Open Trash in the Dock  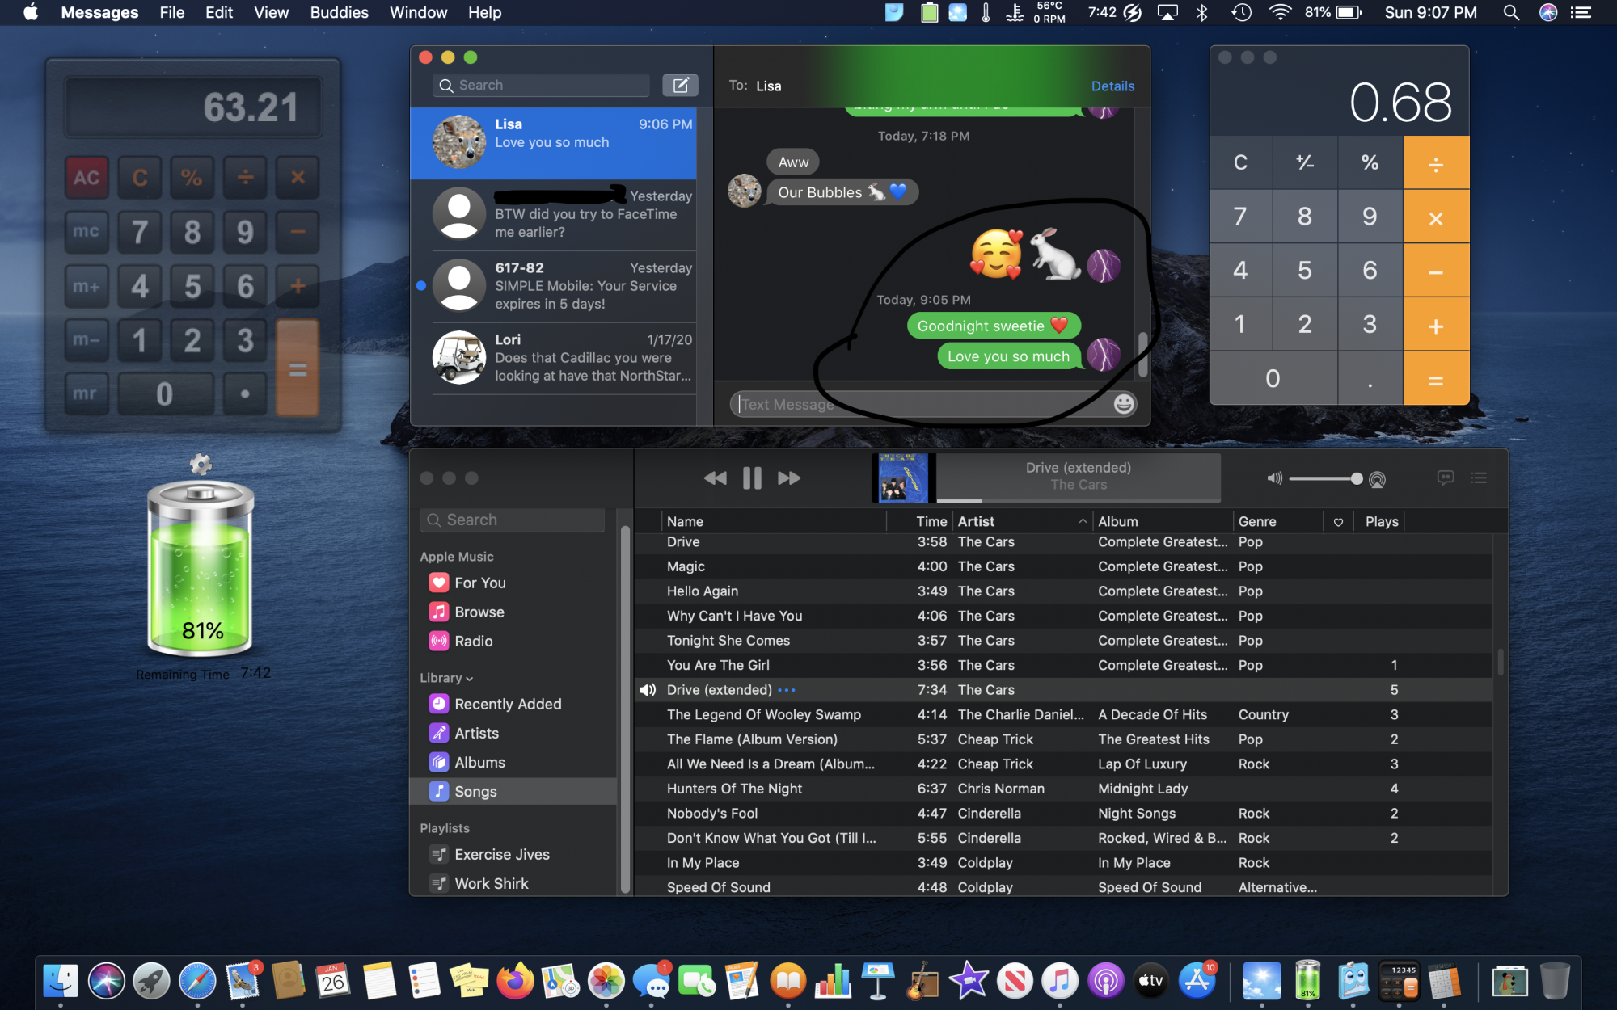pos(1554,981)
